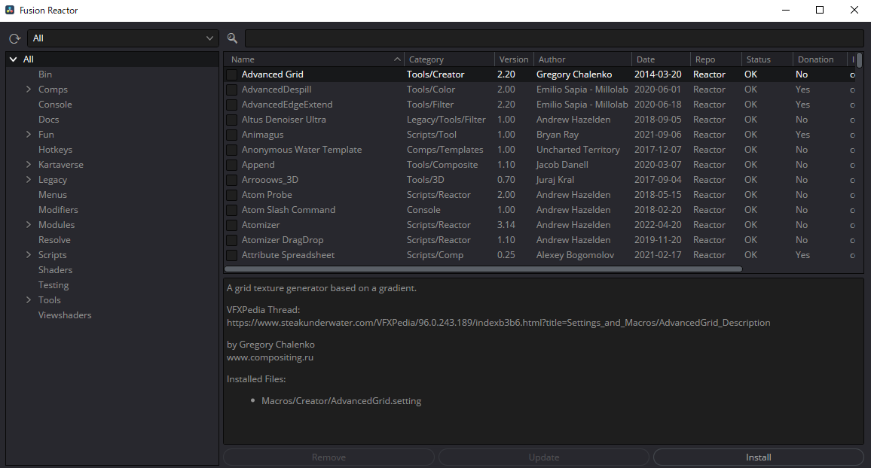Screen dimensions: 871x468
Task: Sort by the Status column header
Action: (x=767, y=59)
